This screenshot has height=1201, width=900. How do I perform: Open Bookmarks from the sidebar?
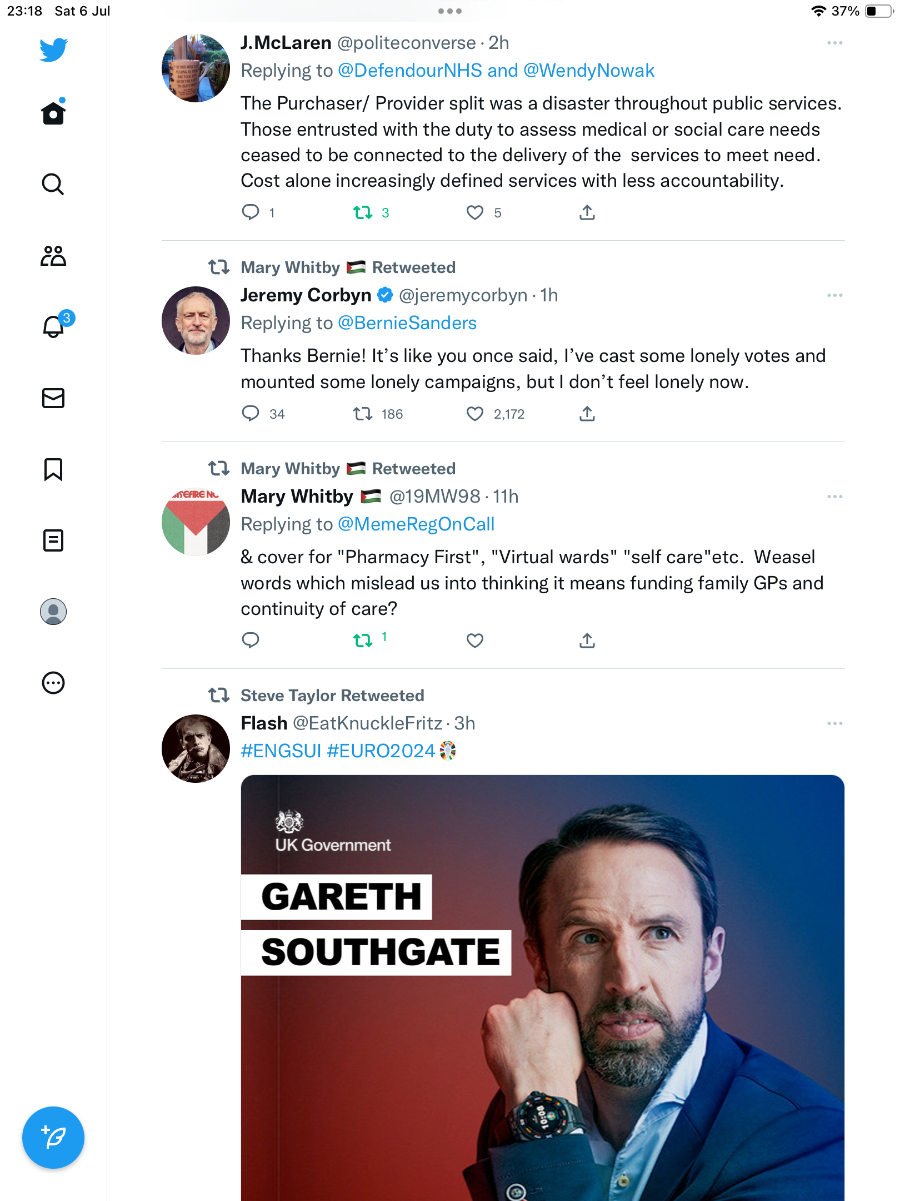click(53, 469)
